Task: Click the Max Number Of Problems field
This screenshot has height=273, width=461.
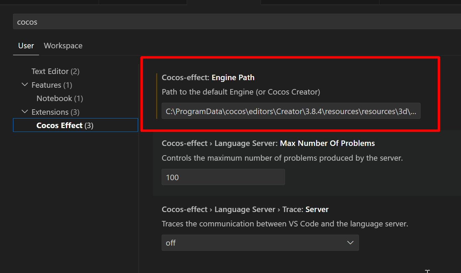Action: 223,177
